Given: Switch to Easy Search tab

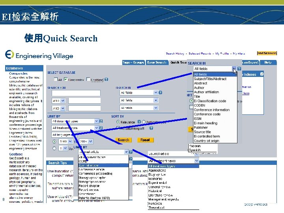Looking at the screenshot, I should point(157,62).
